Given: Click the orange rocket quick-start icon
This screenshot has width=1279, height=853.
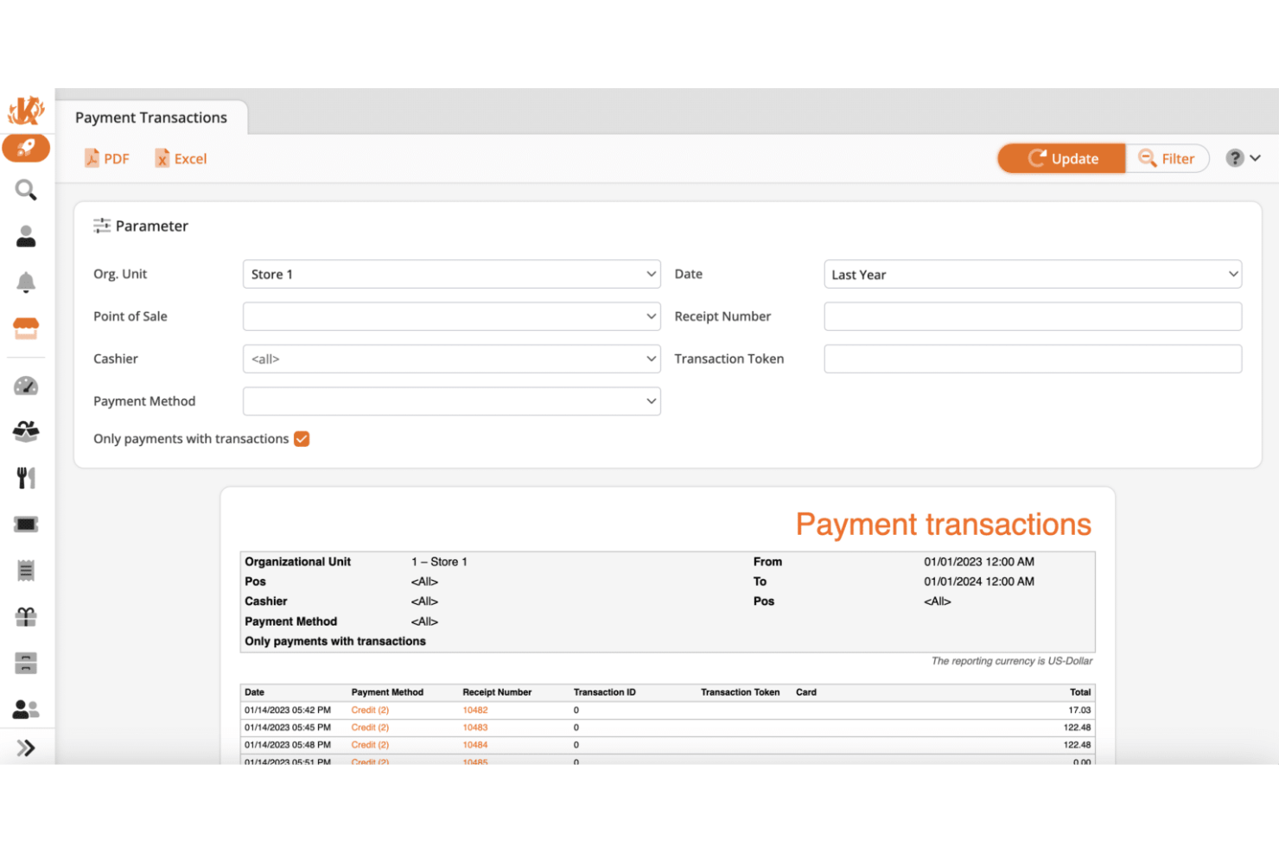Looking at the screenshot, I should point(26,148).
